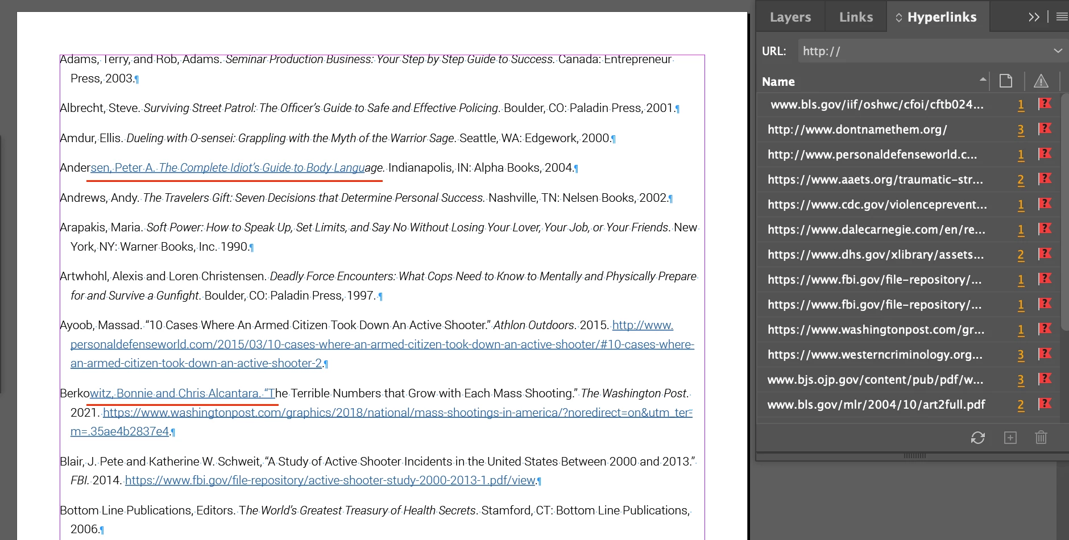
Task: Select www.bls.gov/iif/oshwc/cfoi hyperlink row
Action: pyautogui.click(x=908, y=105)
